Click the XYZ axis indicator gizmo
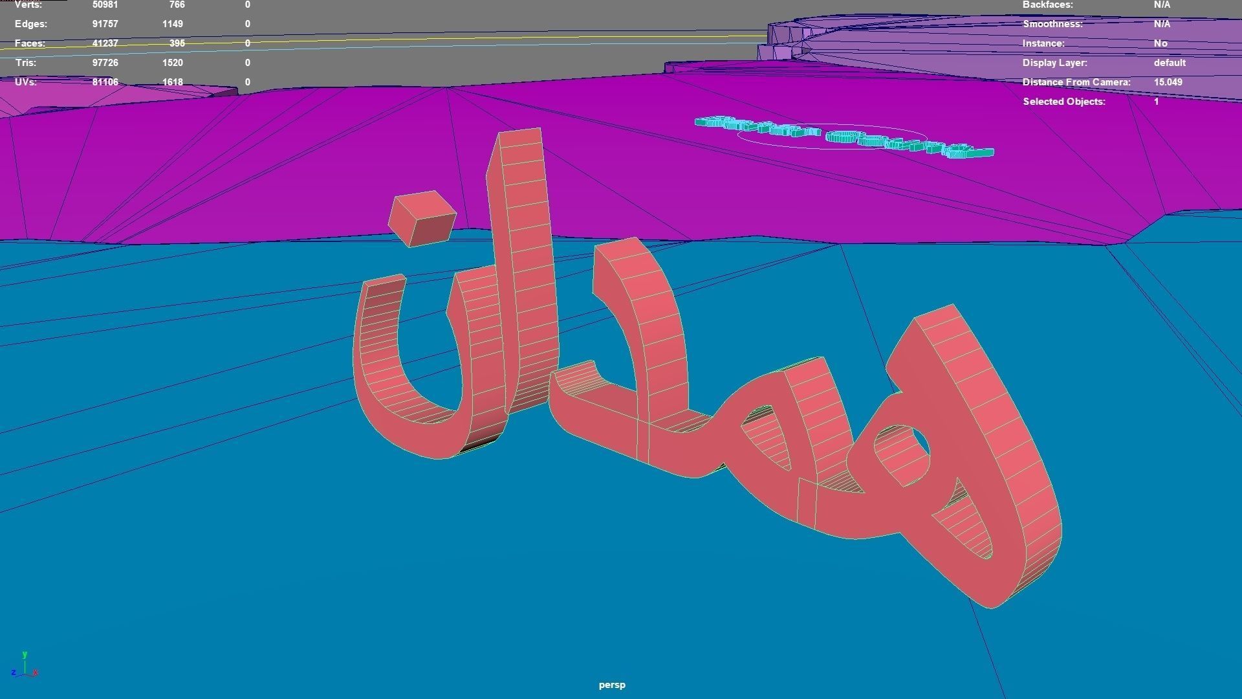This screenshot has width=1242, height=699. (25, 667)
